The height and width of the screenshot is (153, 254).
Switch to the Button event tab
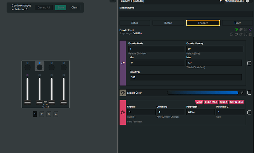167,23
